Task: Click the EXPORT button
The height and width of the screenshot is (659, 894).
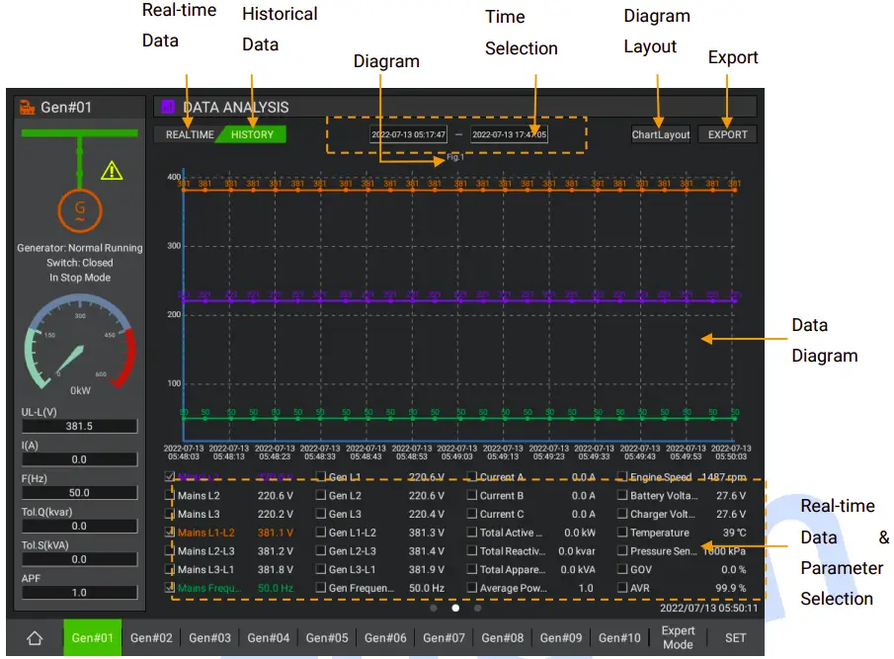Action: coord(727,134)
